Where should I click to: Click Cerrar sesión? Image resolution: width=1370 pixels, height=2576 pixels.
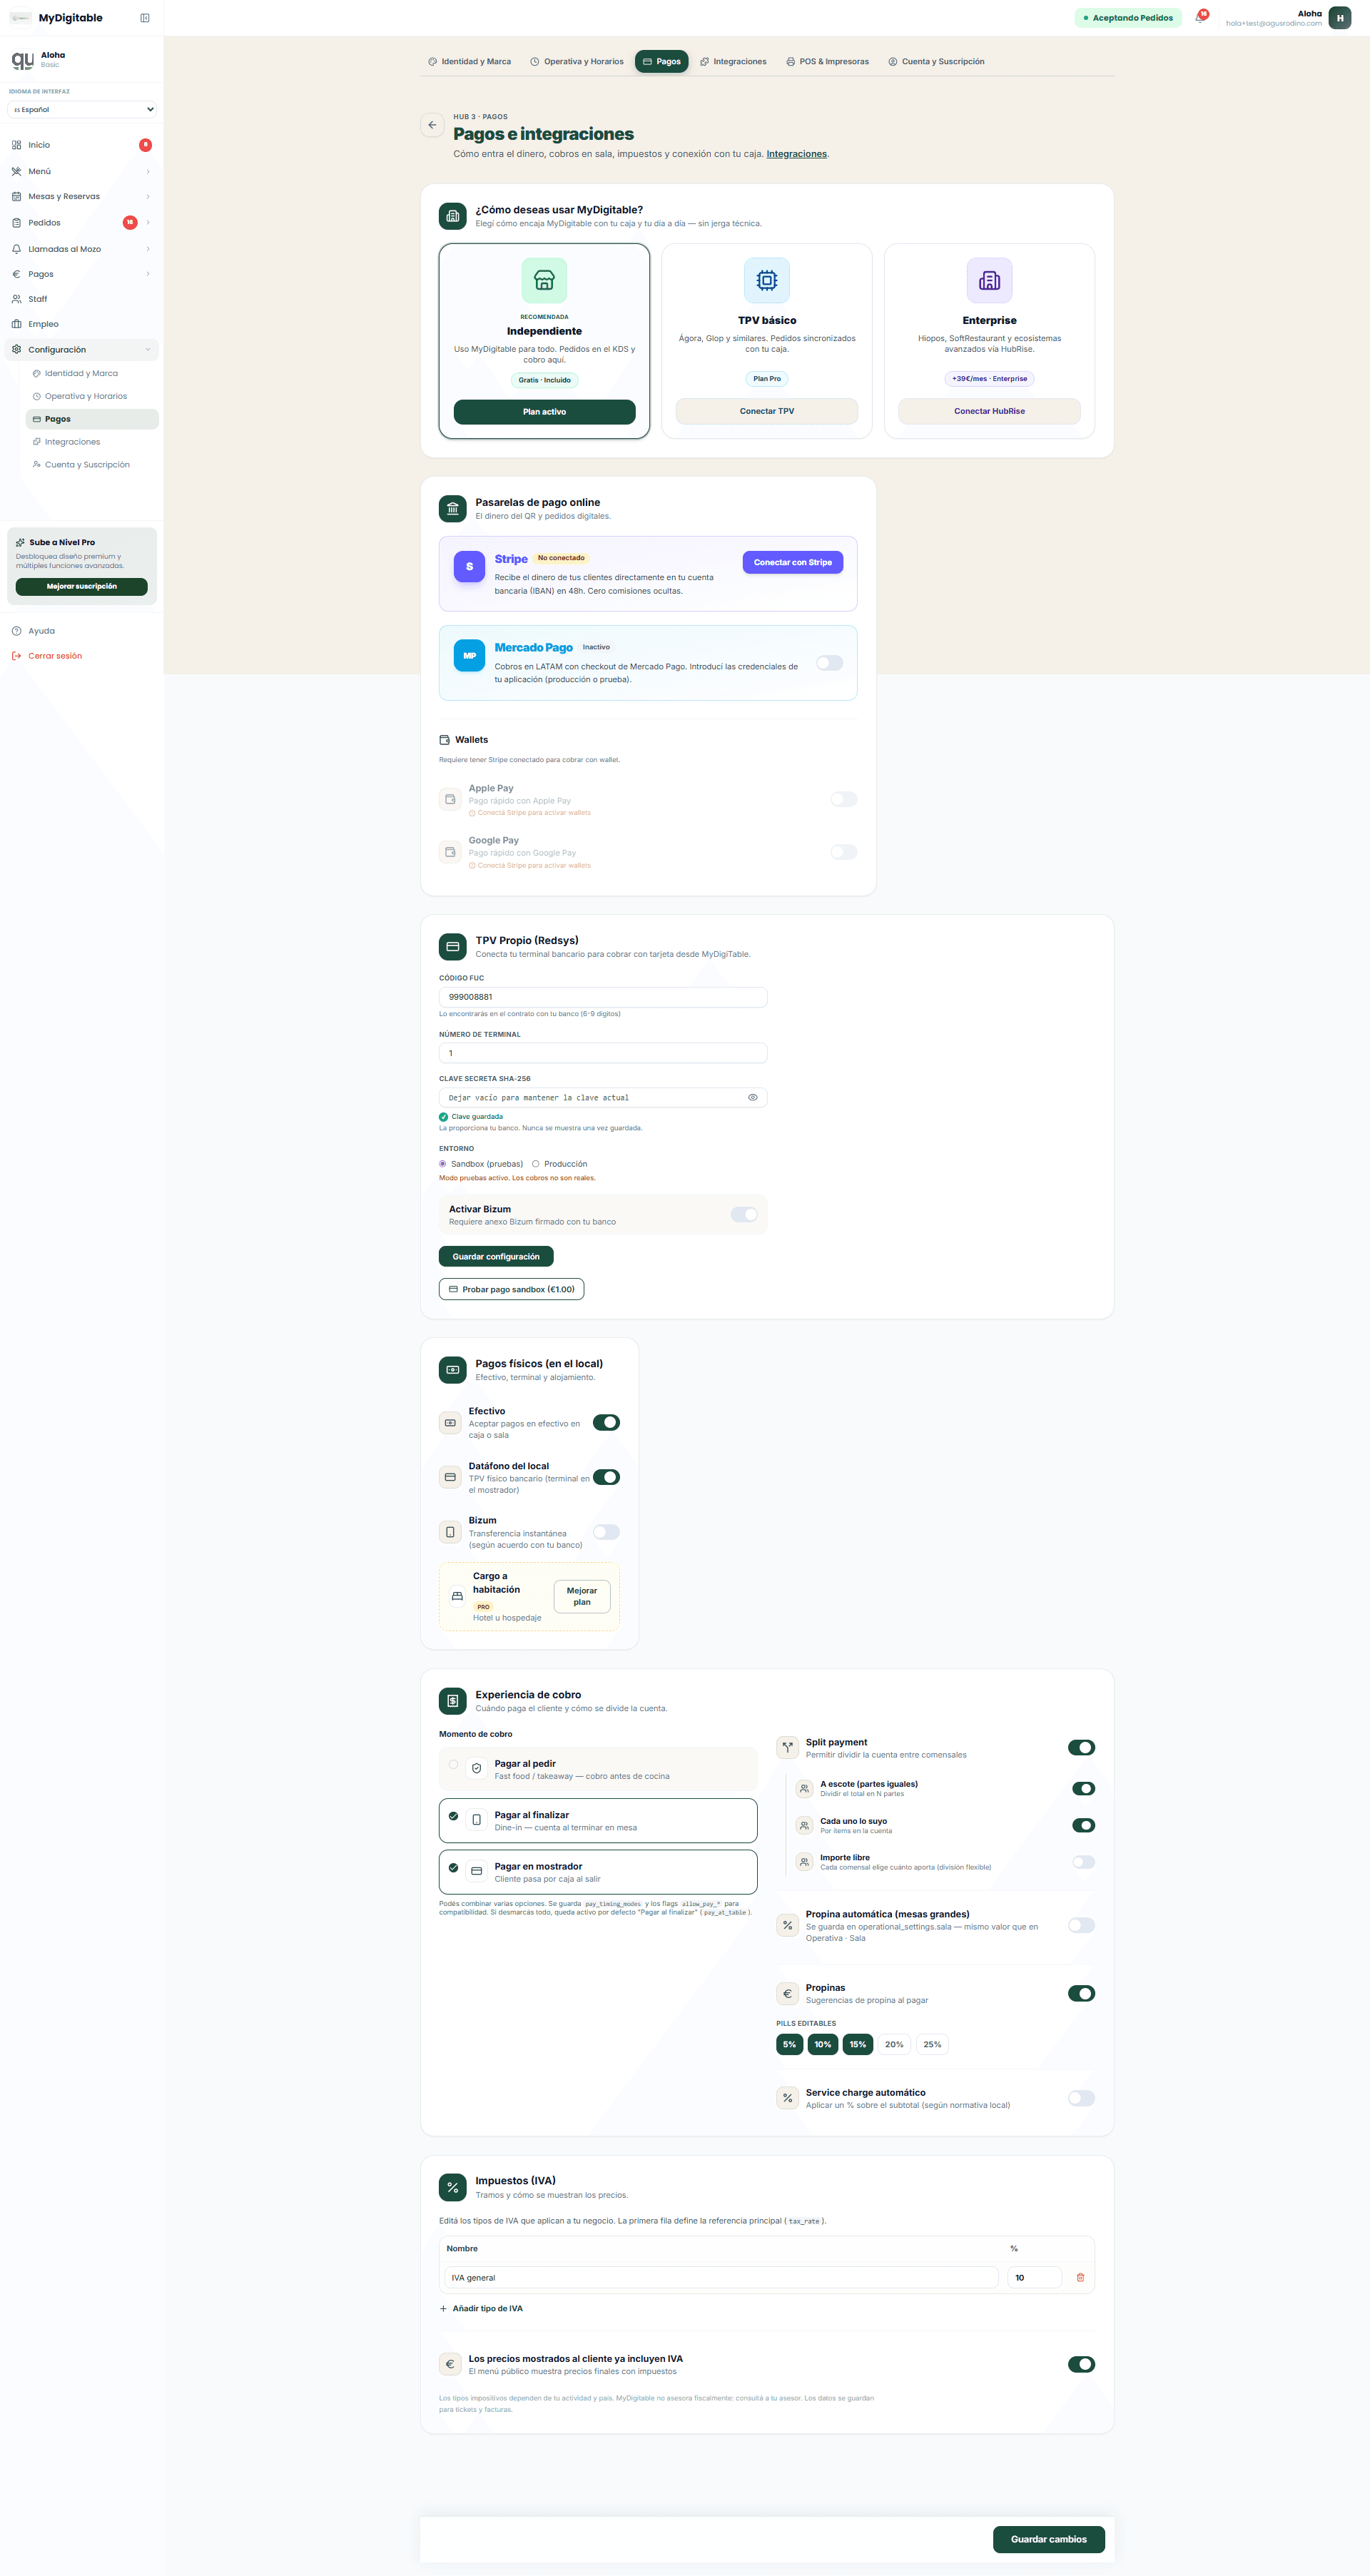(x=82, y=656)
